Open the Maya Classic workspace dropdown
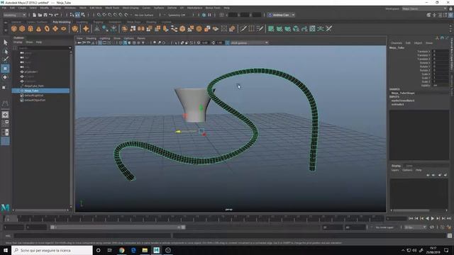 [425, 8]
